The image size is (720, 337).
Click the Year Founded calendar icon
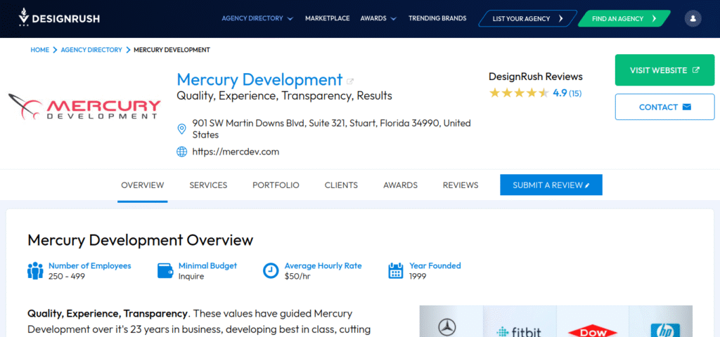pos(396,270)
